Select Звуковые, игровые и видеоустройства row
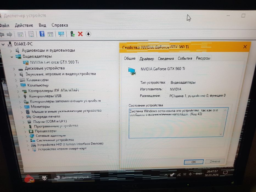 point(61,74)
